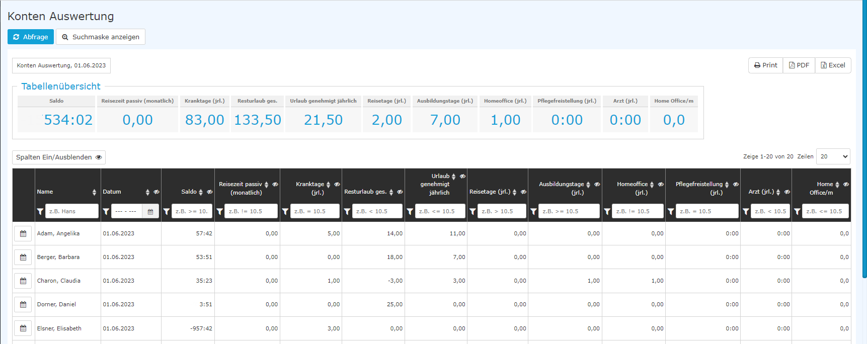Sort by Kranktage (jrl.) column arrows
The width and height of the screenshot is (867, 344).
point(328,185)
